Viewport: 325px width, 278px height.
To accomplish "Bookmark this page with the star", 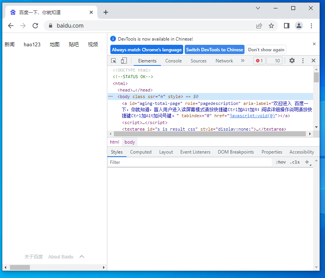I will [x=271, y=26].
